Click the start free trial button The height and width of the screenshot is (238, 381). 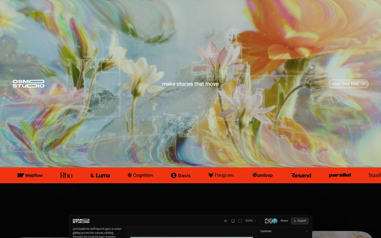[x=348, y=84]
